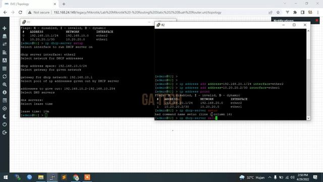Image resolution: width=323 pixels, height=182 pixels.
Task: Open Startup-configs icon in EVE sidebar
Action: point(5,52)
